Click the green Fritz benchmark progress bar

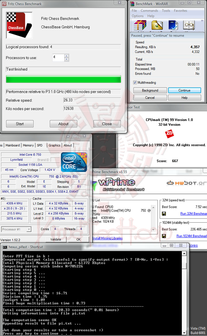pos(63,79)
